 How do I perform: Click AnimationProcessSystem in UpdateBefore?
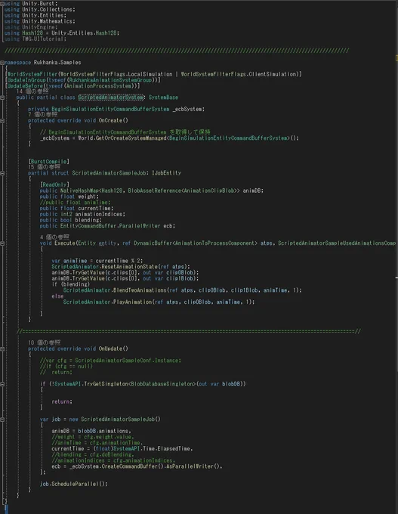point(99,86)
